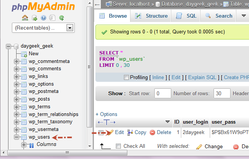Open the wp_term_relationships table
This screenshot has height=159, width=249.
53,114
